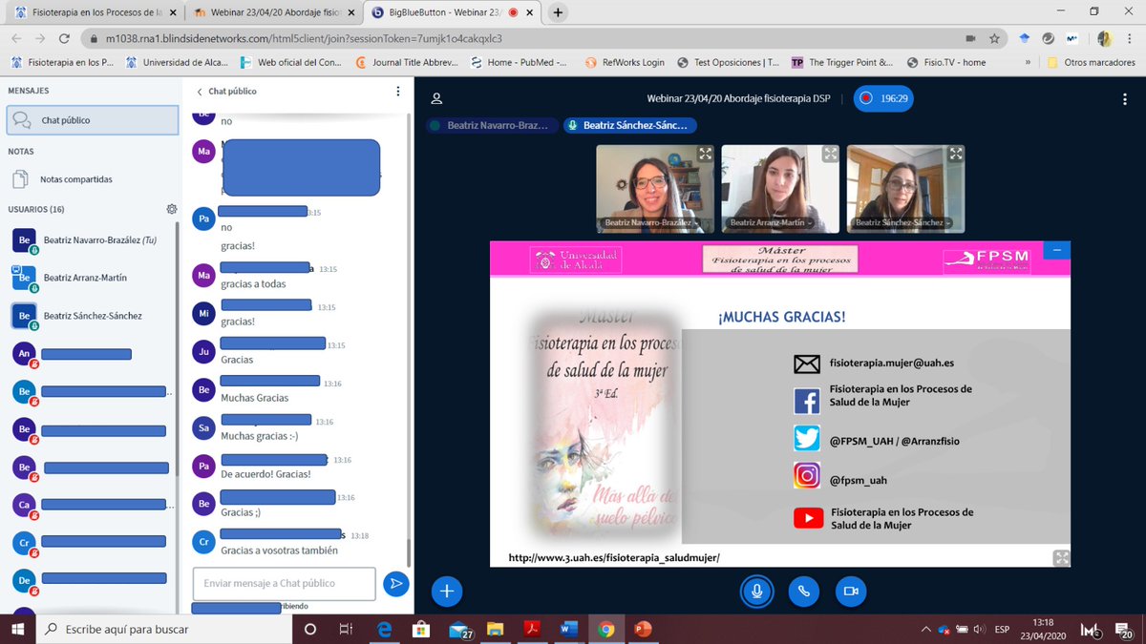The width and height of the screenshot is (1146, 644).
Task: Mute the microphone
Action: 756,592
